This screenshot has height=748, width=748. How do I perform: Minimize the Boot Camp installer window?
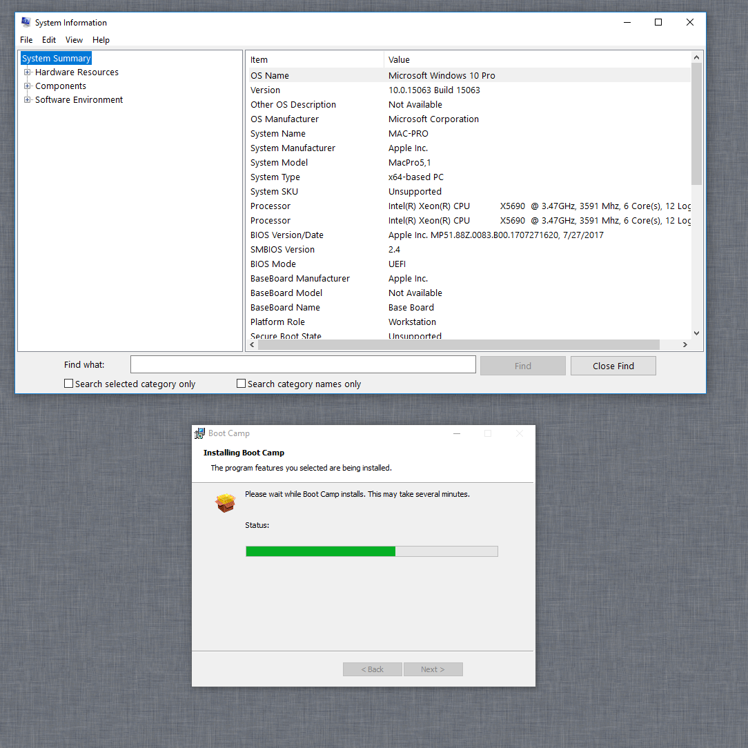(x=457, y=433)
